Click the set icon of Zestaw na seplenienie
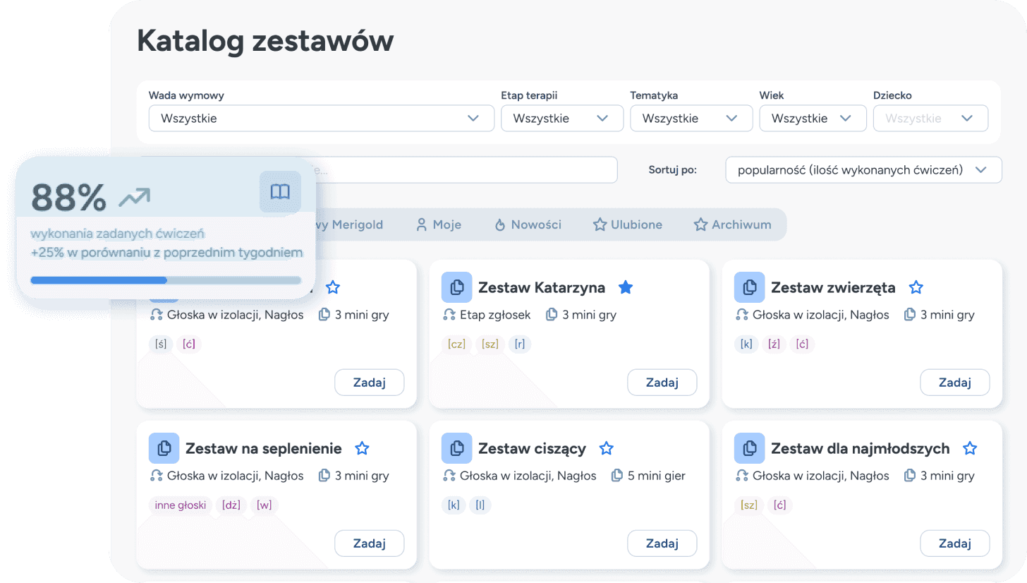The height and width of the screenshot is (583, 1027). pyautogui.click(x=164, y=448)
